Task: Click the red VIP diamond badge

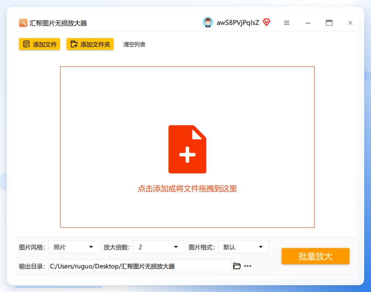Action: click(x=267, y=22)
